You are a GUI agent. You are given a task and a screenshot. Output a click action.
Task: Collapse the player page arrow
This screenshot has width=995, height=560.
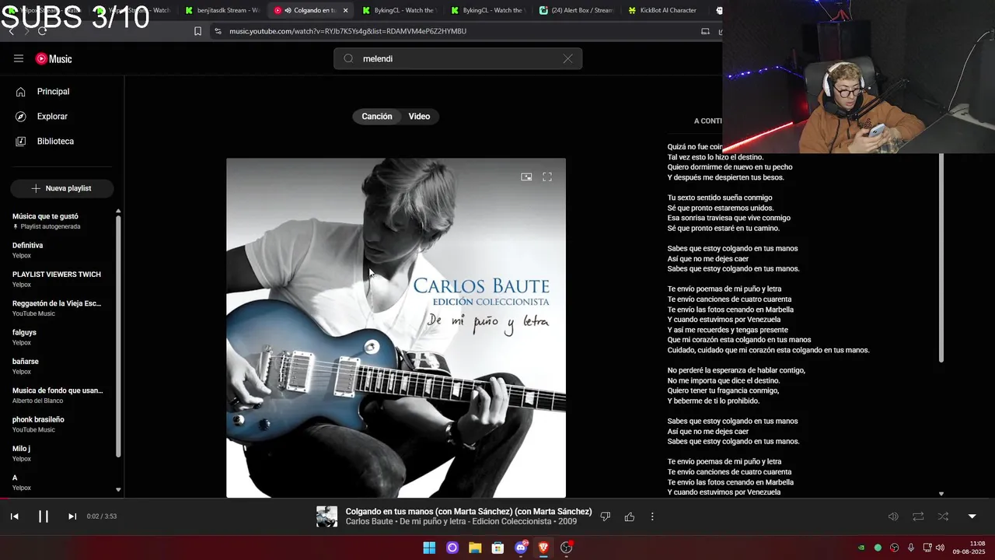pos(972,516)
